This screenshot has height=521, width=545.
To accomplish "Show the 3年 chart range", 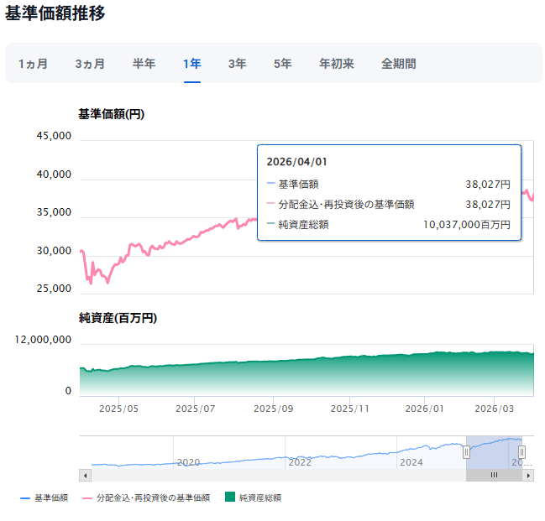I will [x=237, y=64].
